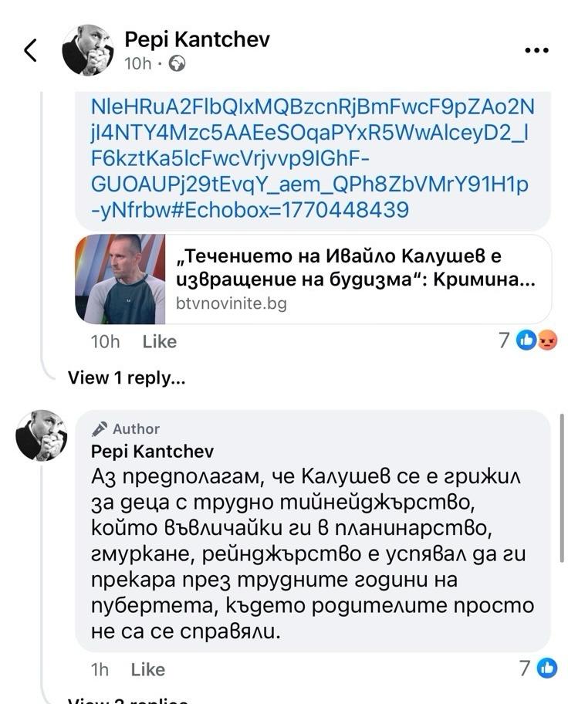568x704 pixels.
Task: Click Pepi Kantchev's name above the Author comment
Action: pos(152,451)
